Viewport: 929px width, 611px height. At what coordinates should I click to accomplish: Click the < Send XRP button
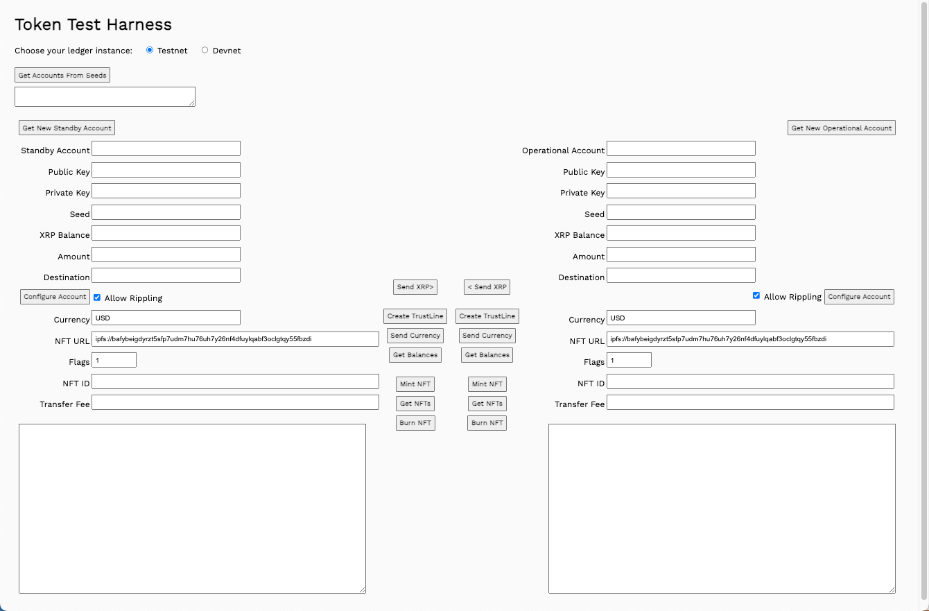click(x=487, y=287)
